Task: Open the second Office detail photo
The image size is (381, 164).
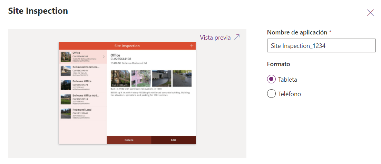Action: pyautogui.click(x=141, y=78)
